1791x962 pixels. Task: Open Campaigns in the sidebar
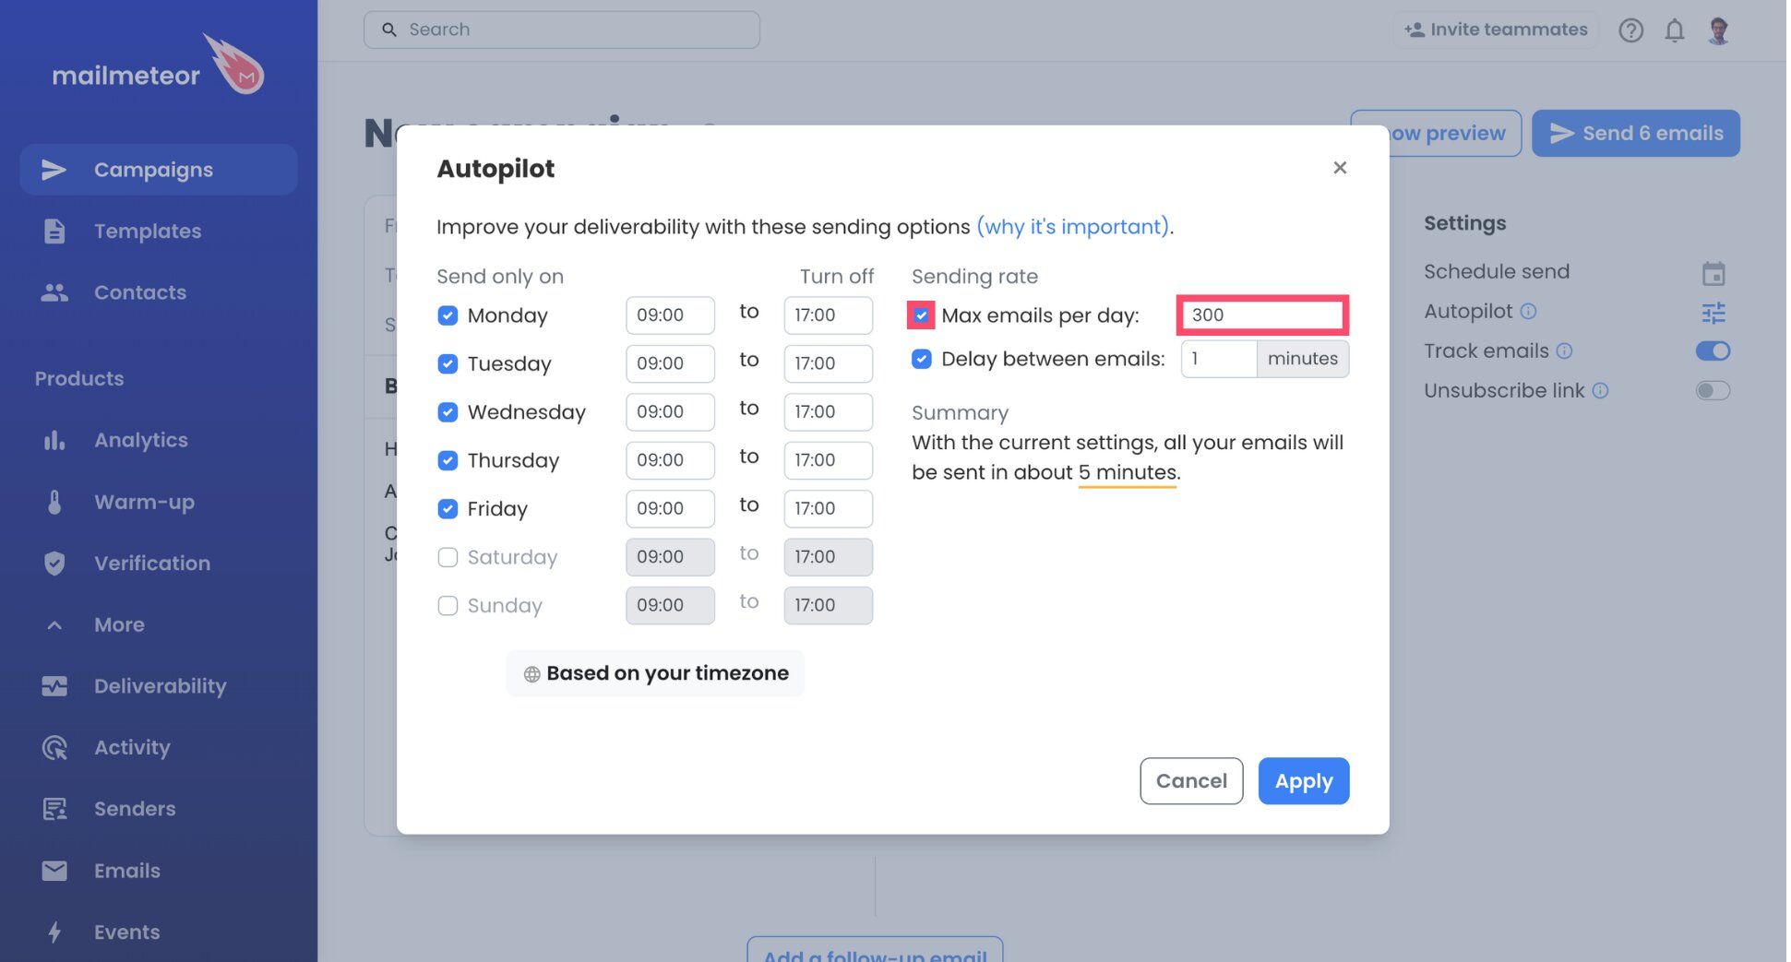coord(159,170)
